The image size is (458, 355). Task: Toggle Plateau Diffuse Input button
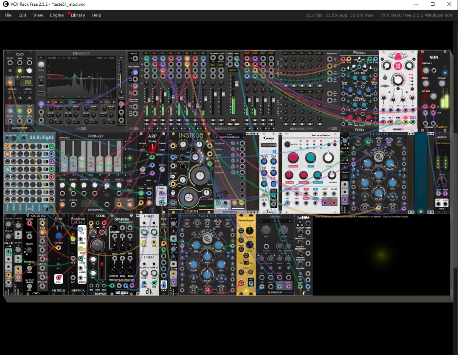(x=374, y=79)
